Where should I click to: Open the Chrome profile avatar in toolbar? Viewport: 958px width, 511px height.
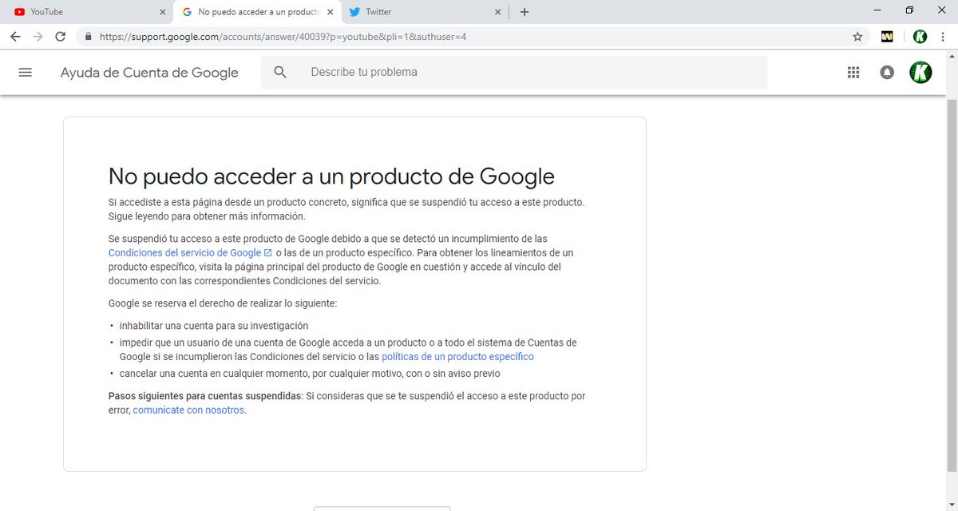click(x=920, y=37)
